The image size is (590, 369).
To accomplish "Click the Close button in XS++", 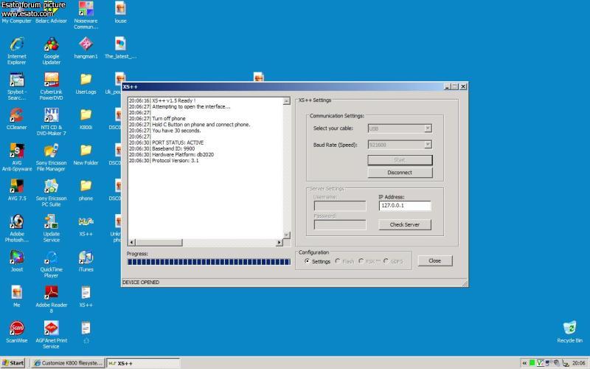I will [x=434, y=261].
